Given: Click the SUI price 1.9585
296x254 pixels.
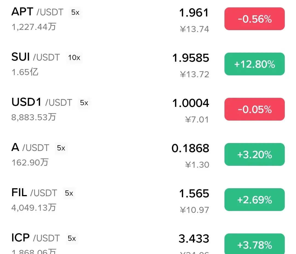Looking at the screenshot, I should (191, 58).
